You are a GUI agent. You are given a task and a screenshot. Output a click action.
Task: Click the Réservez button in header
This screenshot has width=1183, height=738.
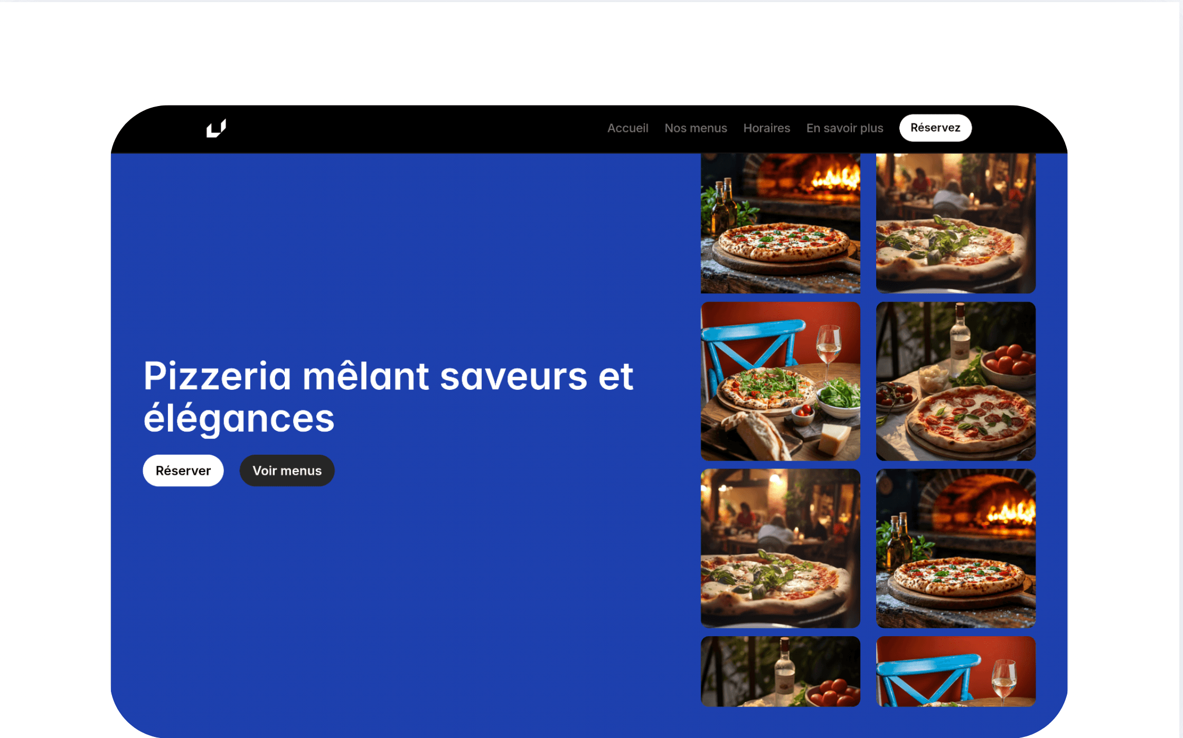pos(935,128)
